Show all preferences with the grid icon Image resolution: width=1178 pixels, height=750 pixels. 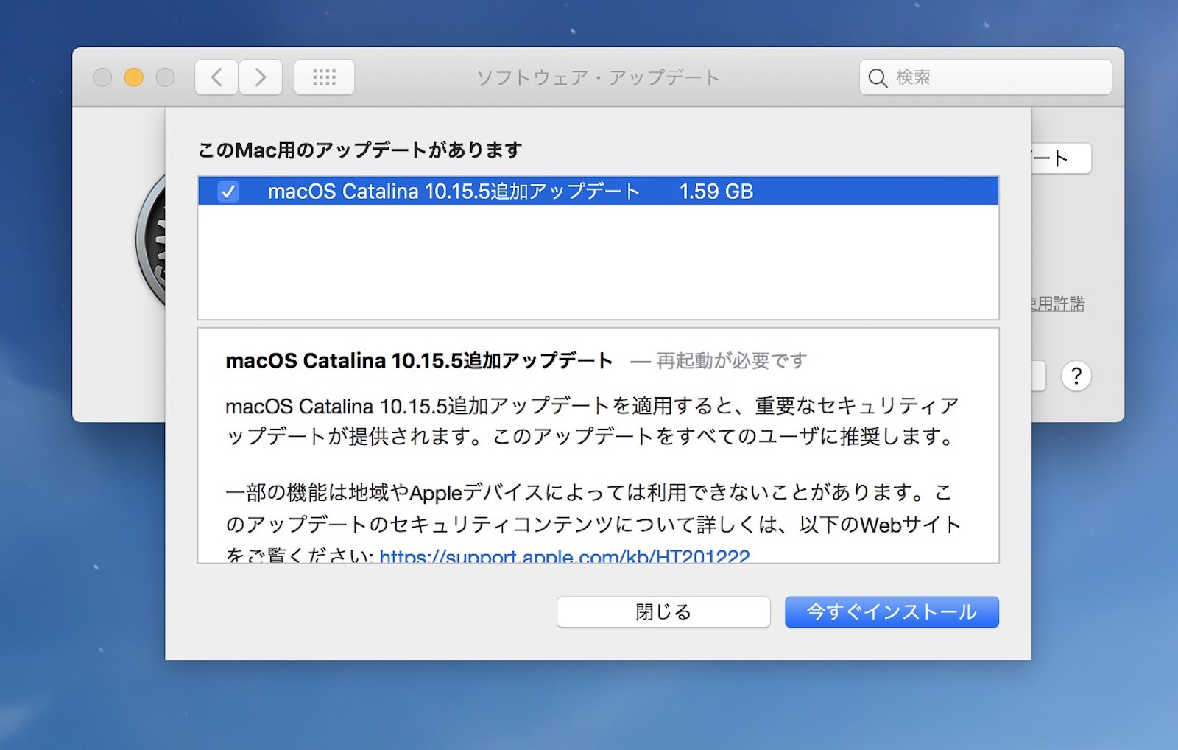point(324,77)
